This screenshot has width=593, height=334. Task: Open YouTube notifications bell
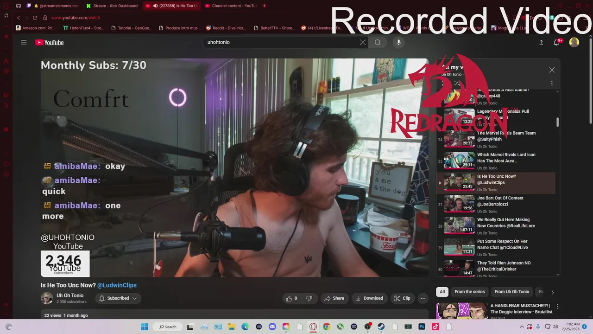557,42
